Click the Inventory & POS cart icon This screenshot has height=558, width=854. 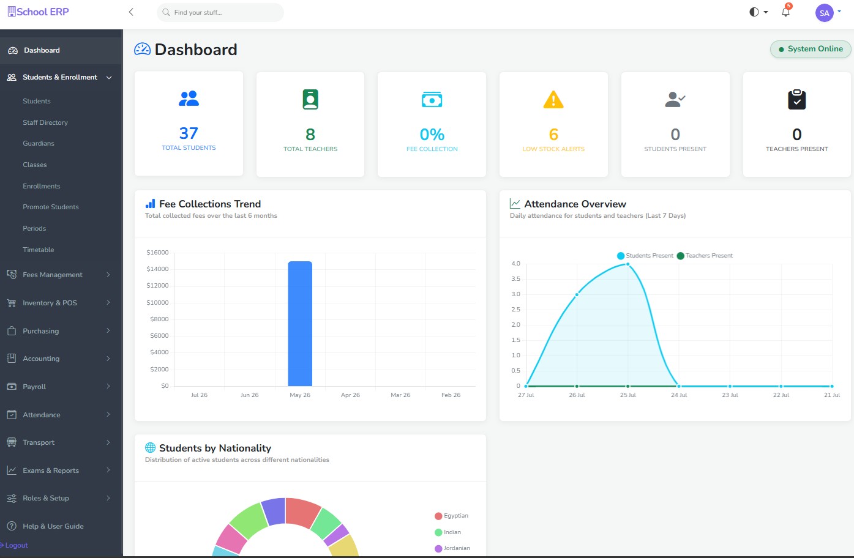(12, 303)
